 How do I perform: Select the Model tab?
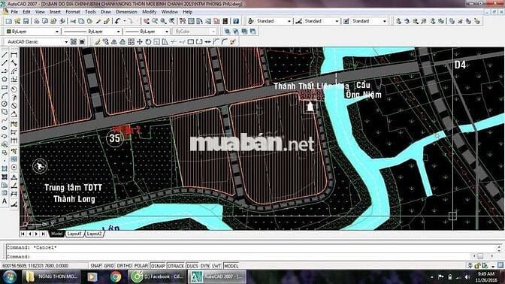click(56, 234)
